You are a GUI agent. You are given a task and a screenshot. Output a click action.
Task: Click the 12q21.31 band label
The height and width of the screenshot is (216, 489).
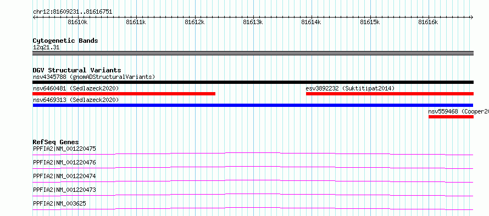pos(46,48)
